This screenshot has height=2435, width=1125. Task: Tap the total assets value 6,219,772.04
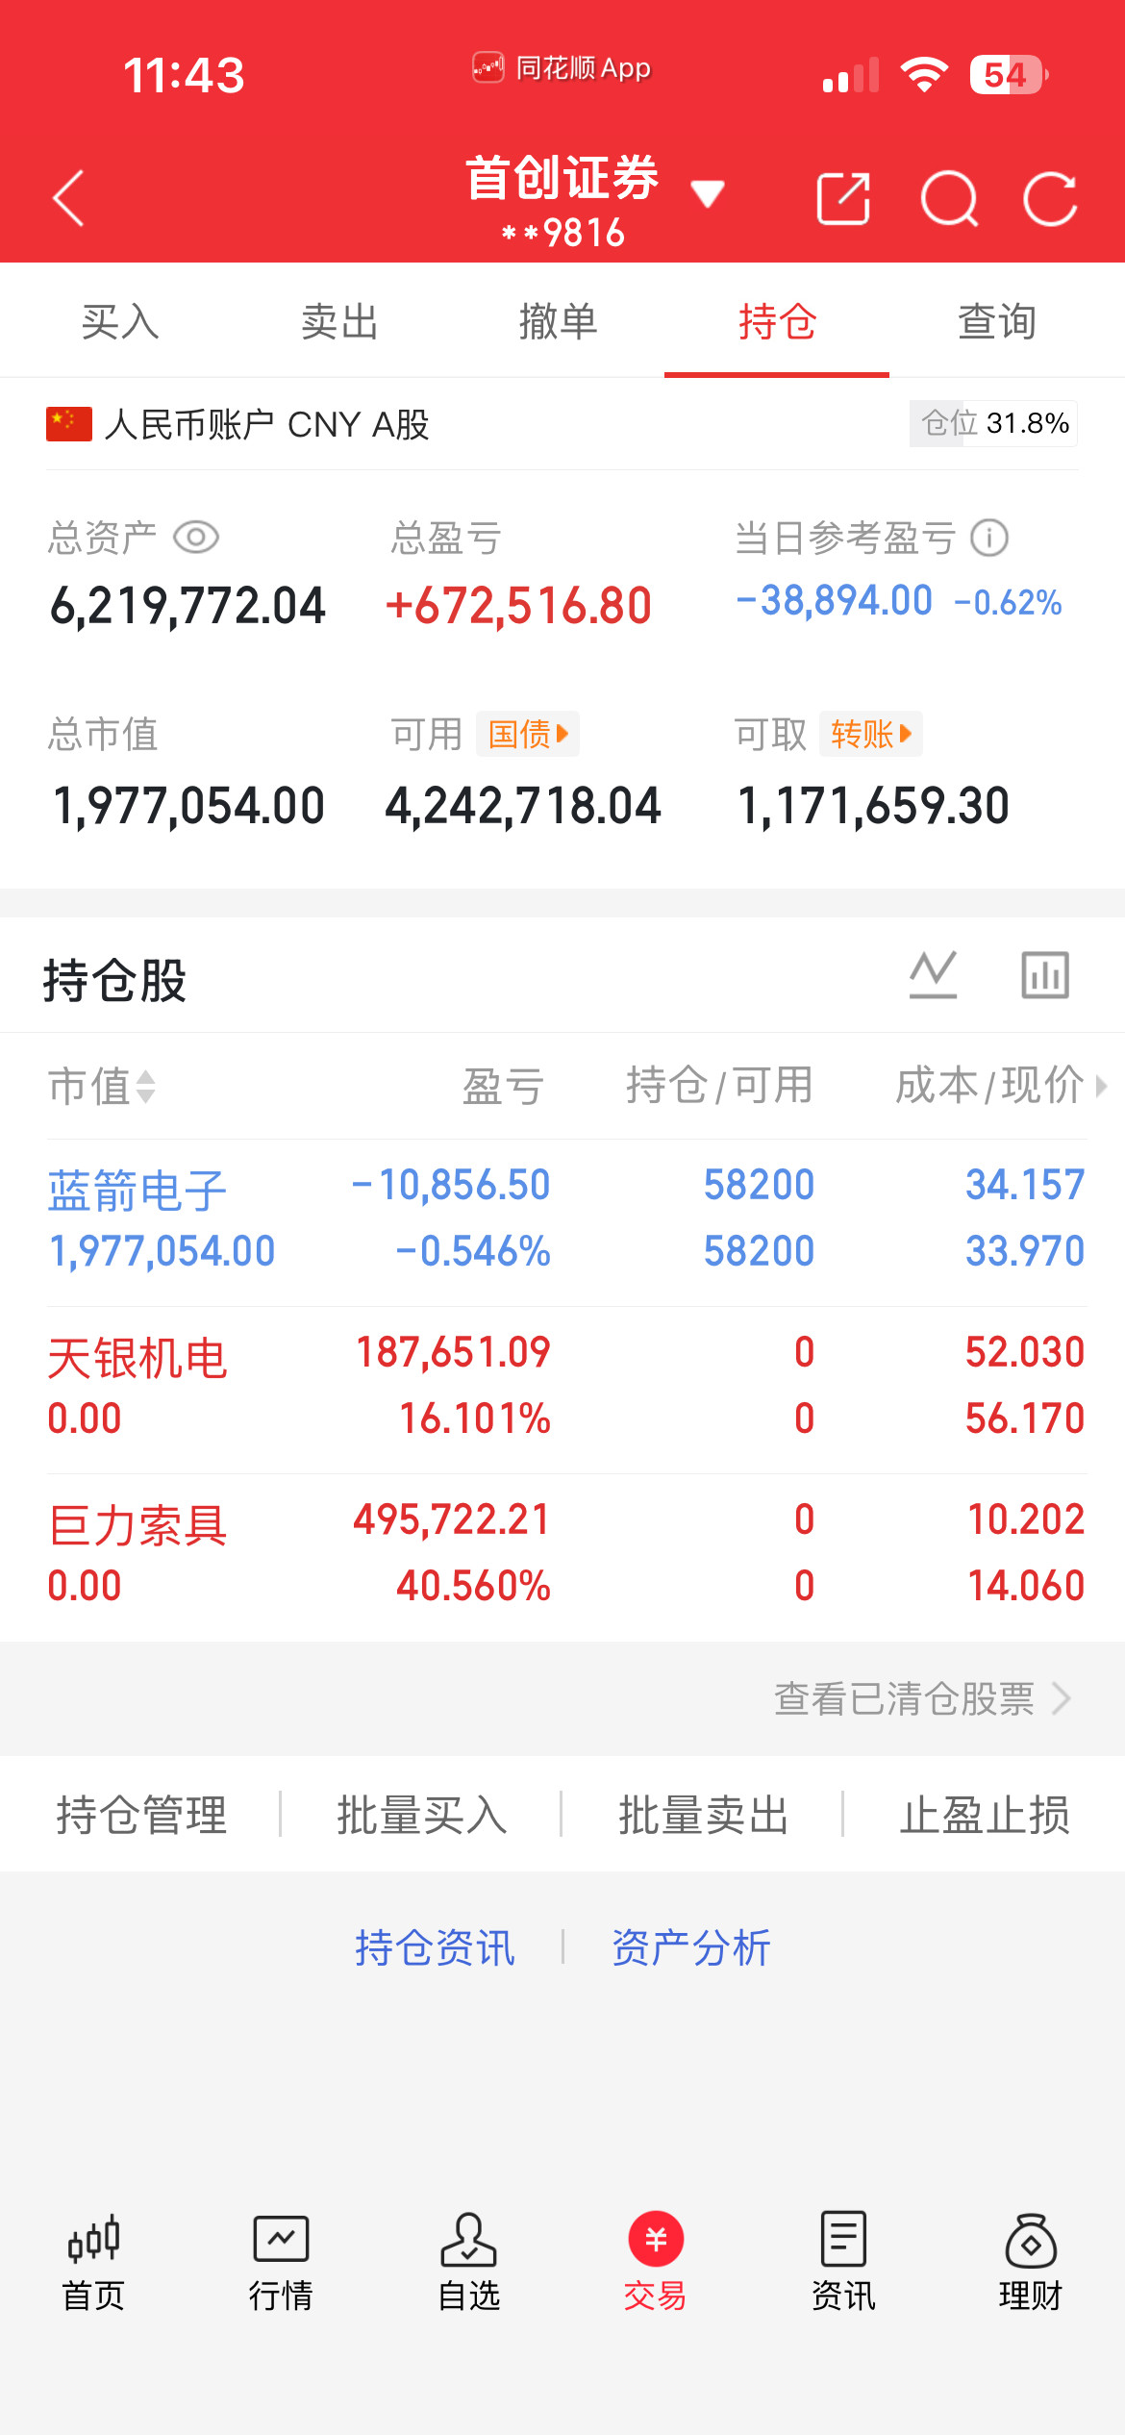point(187,607)
